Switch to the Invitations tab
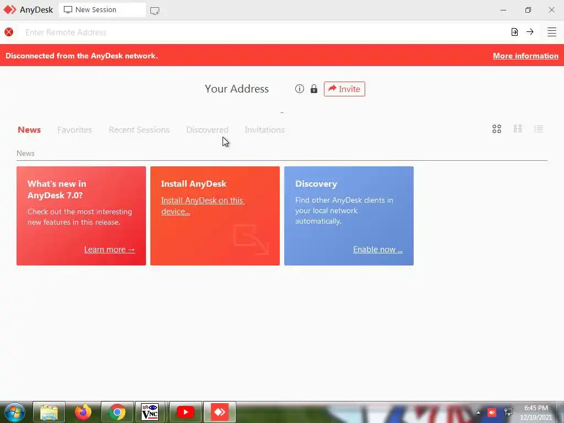The width and height of the screenshot is (564, 423). pos(264,130)
